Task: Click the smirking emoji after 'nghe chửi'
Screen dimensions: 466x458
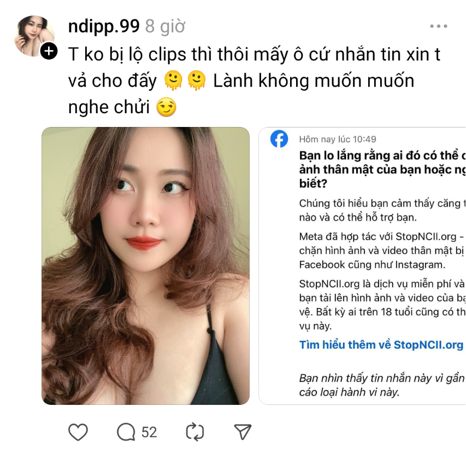Action: coord(167,107)
